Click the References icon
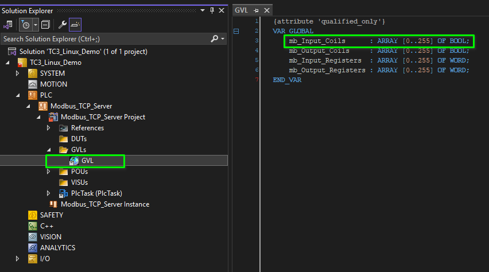Screen dimensions: 489x272 pyautogui.click(x=63, y=128)
